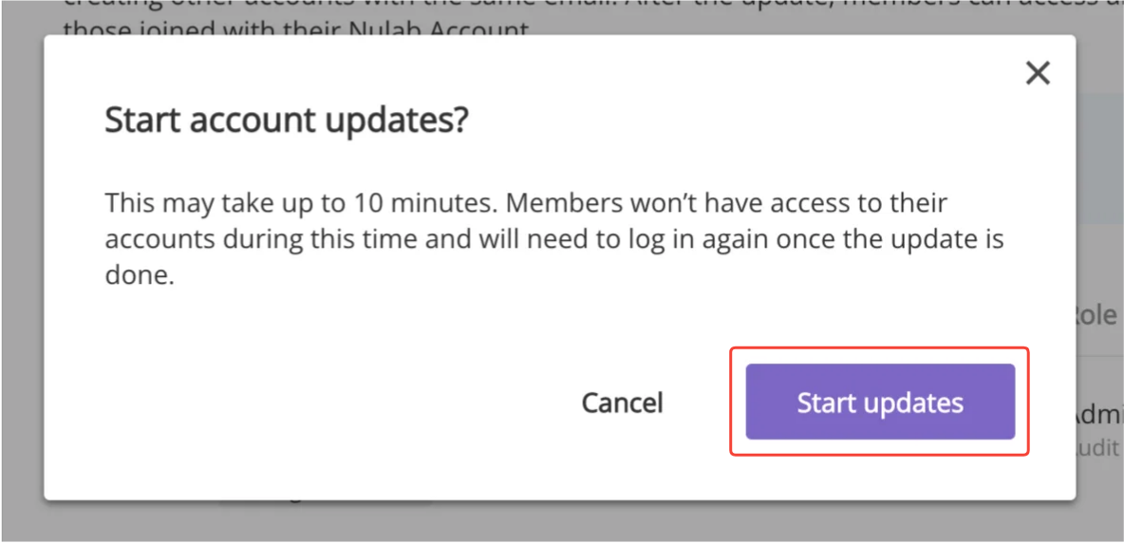
Task: Click the 'accounts during this time' text line
Action: (x=553, y=239)
